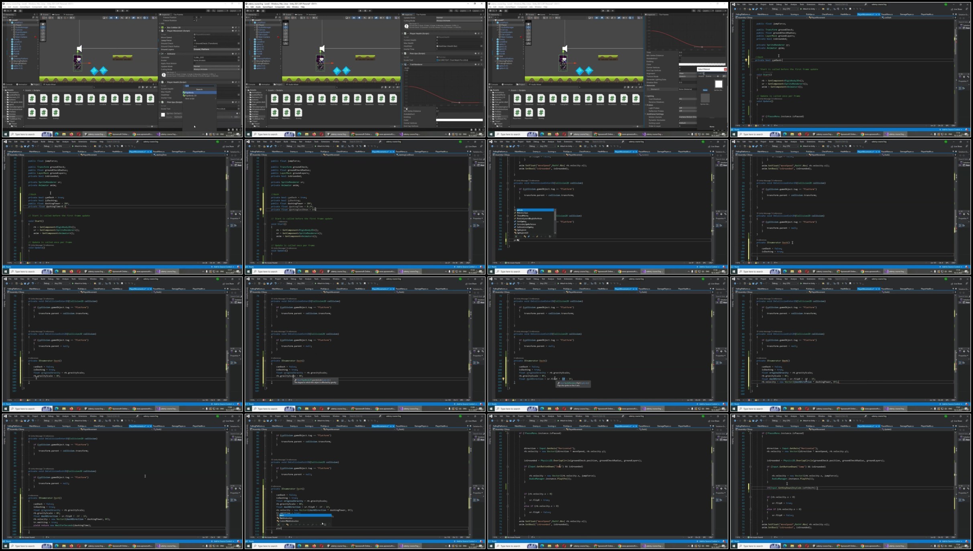Toggle the Box Collider 2D enabled checkbox

[x=165, y=27]
